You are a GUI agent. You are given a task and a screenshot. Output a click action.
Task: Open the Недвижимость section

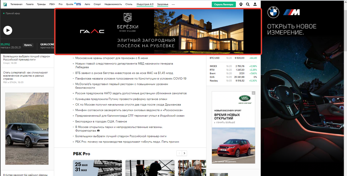(113, 4)
